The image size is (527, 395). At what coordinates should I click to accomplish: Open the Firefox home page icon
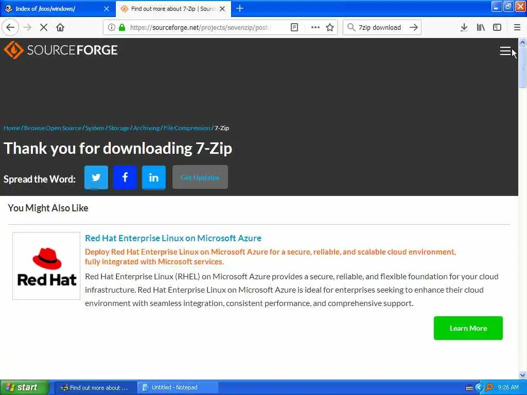(60, 27)
